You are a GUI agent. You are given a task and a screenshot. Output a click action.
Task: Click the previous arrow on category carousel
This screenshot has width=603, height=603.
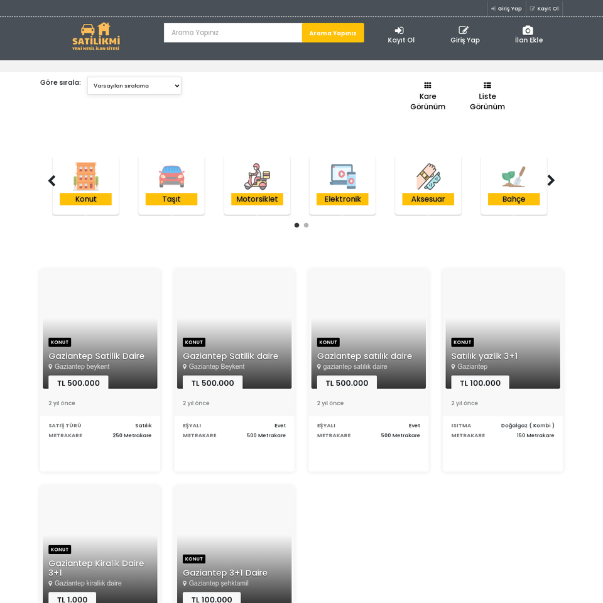click(x=52, y=181)
